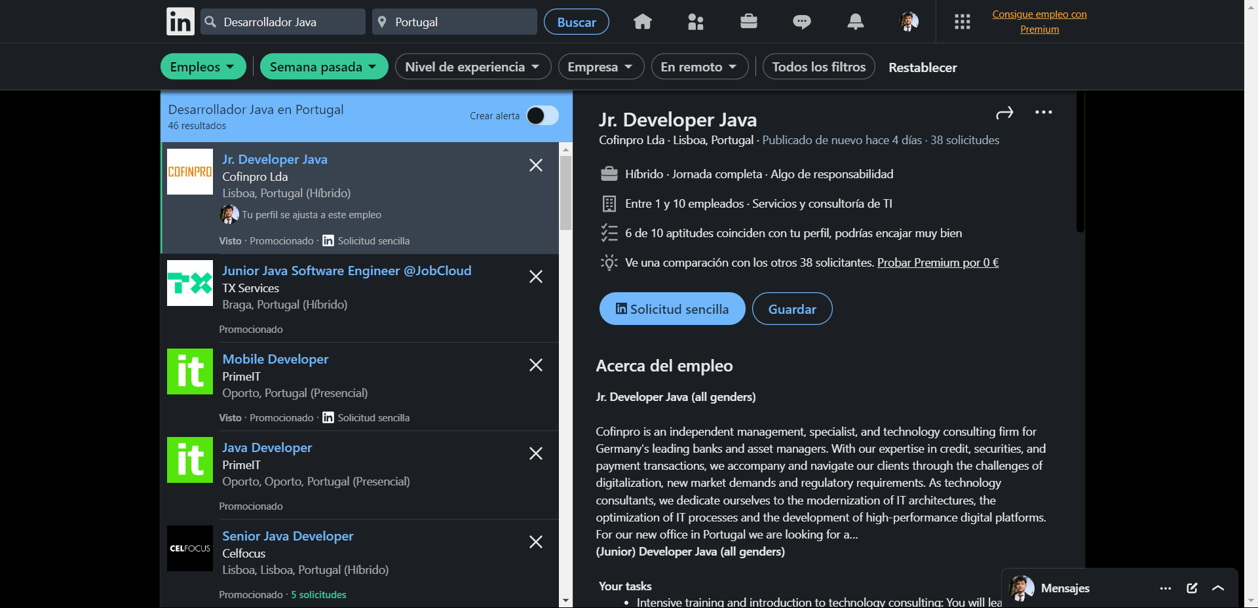The height and width of the screenshot is (608, 1258).
Task: Open the Jr. Developer Java job title
Action: [x=275, y=159]
